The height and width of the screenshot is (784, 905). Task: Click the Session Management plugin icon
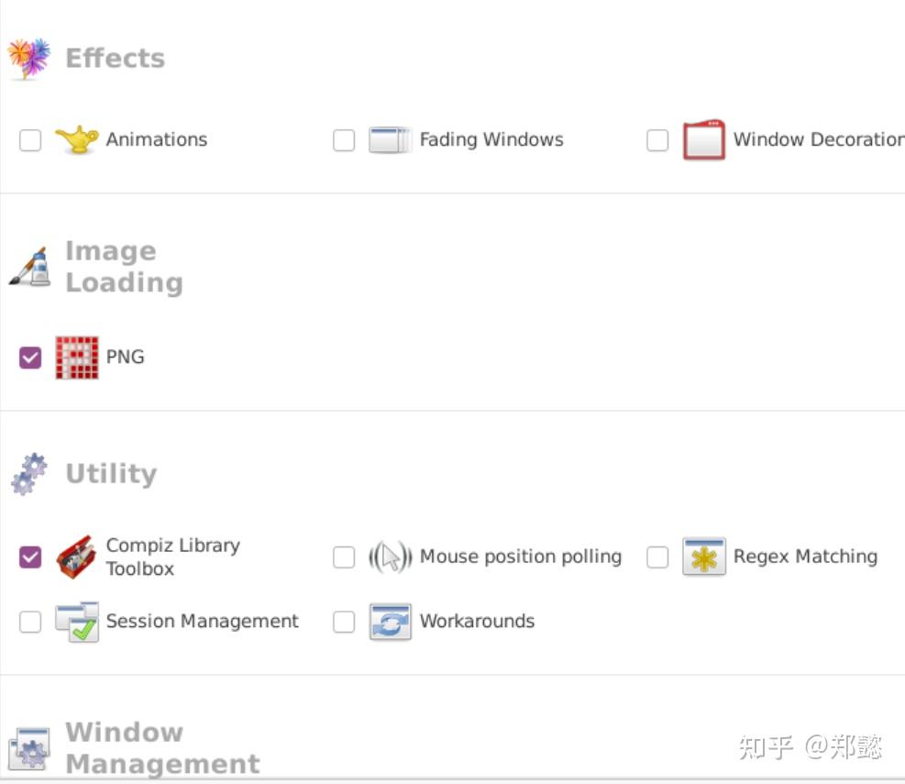coord(78,621)
